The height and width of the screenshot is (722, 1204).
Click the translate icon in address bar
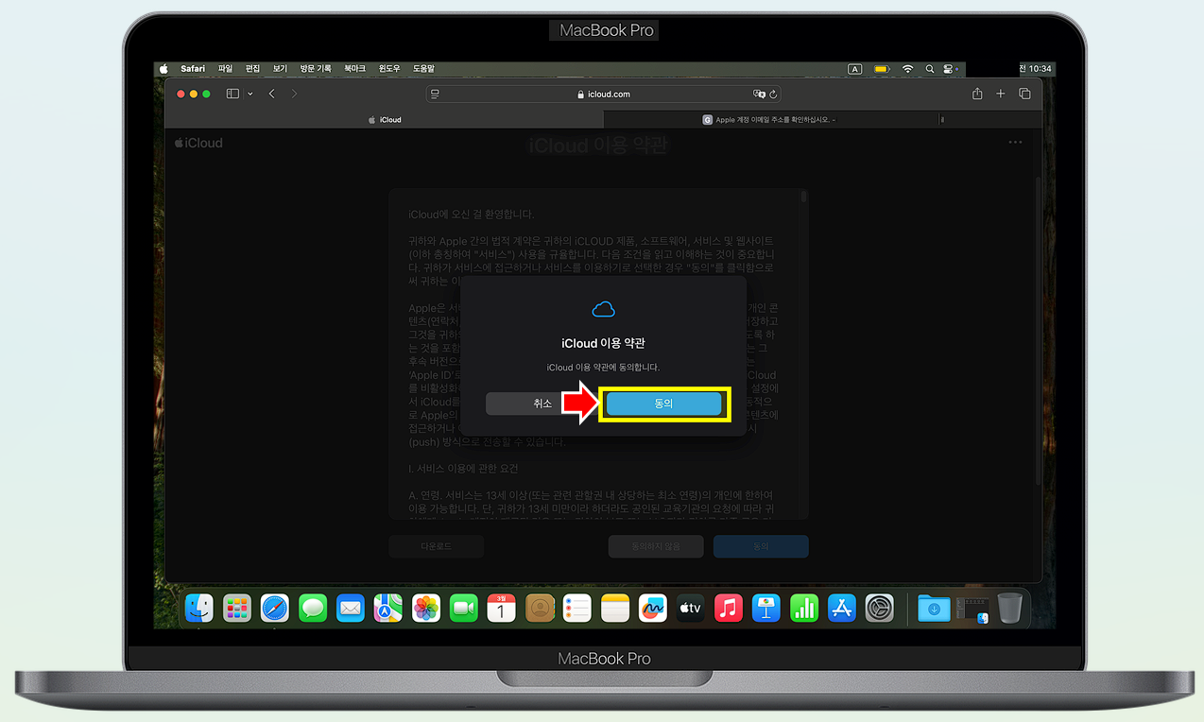758,94
